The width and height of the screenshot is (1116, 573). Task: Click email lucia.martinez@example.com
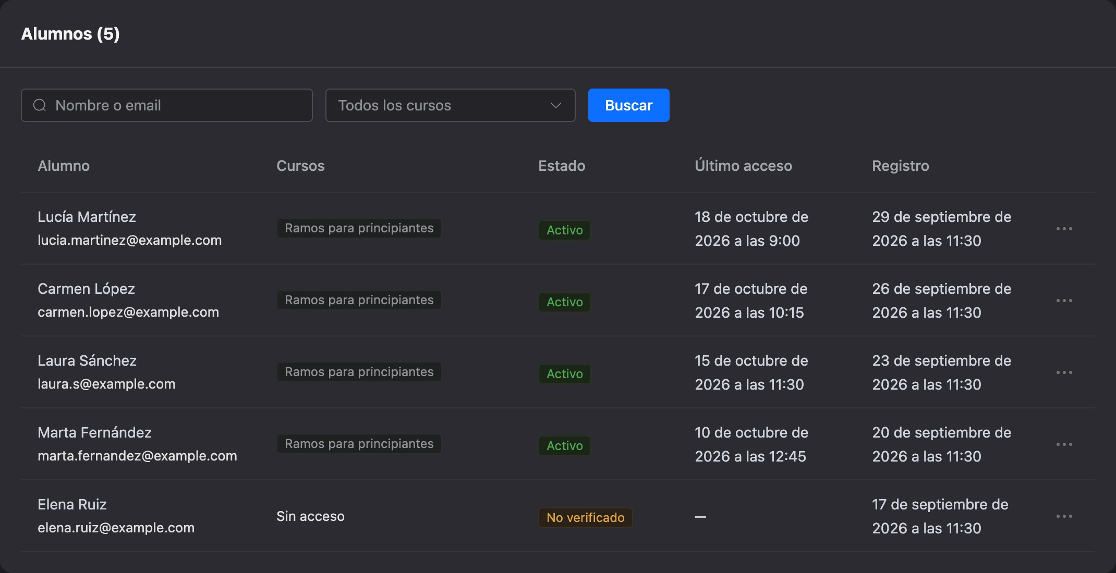click(x=129, y=240)
